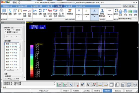The width and height of the screenshot is (139, 93).
Task: Show 位移 displacement results
Action: (15, 12)
